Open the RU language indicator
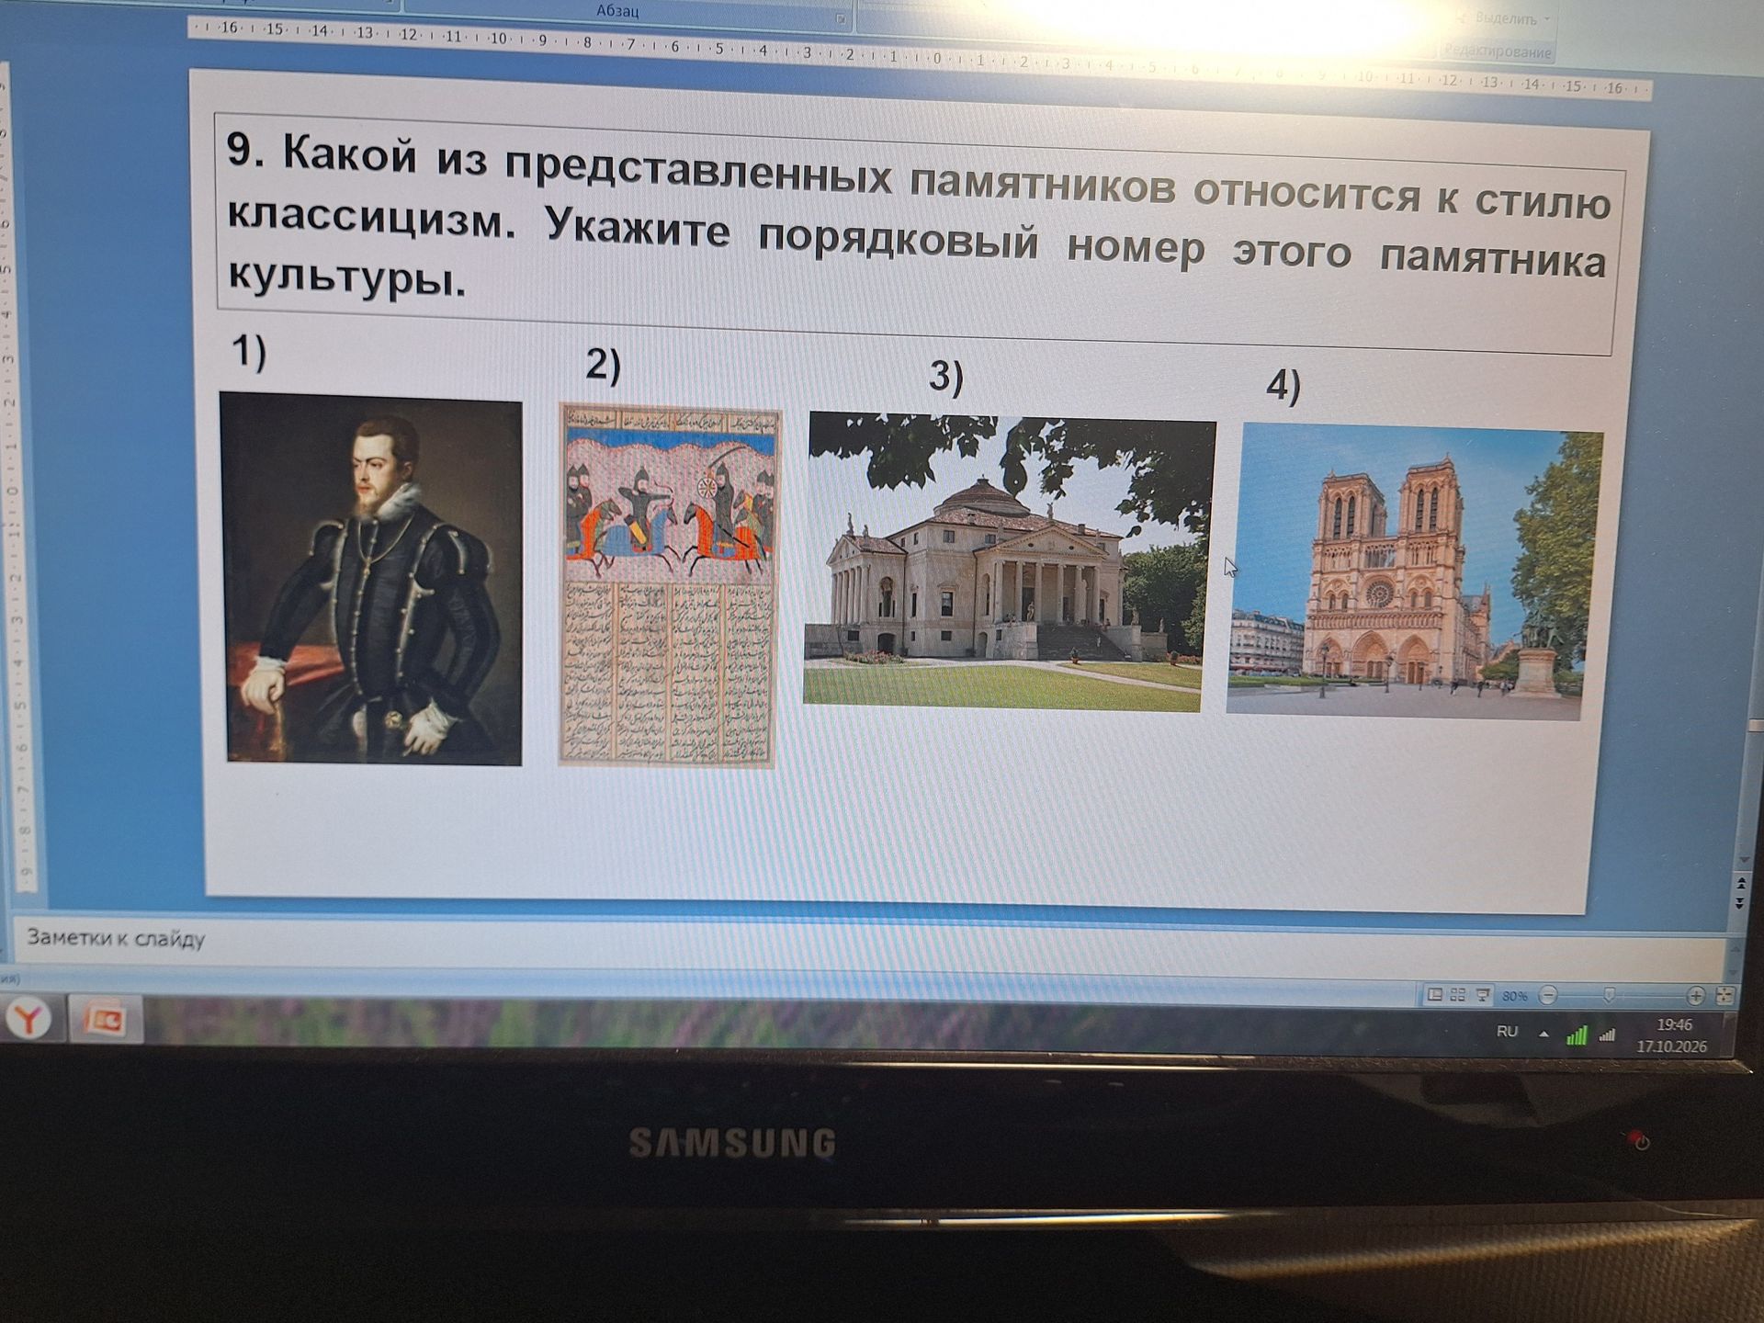This screenshot has width=1764, height=1323. [x=1507, y=1032]
